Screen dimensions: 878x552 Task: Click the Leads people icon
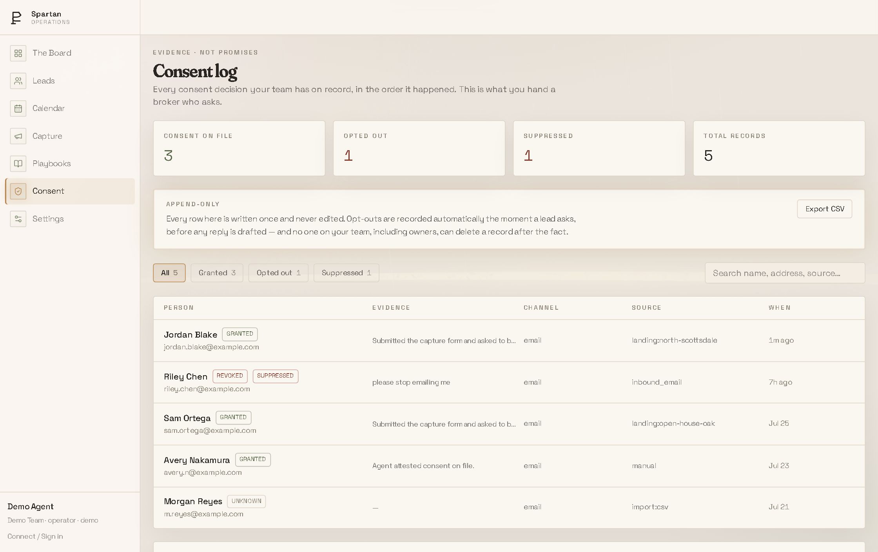[x=18, y=81]
